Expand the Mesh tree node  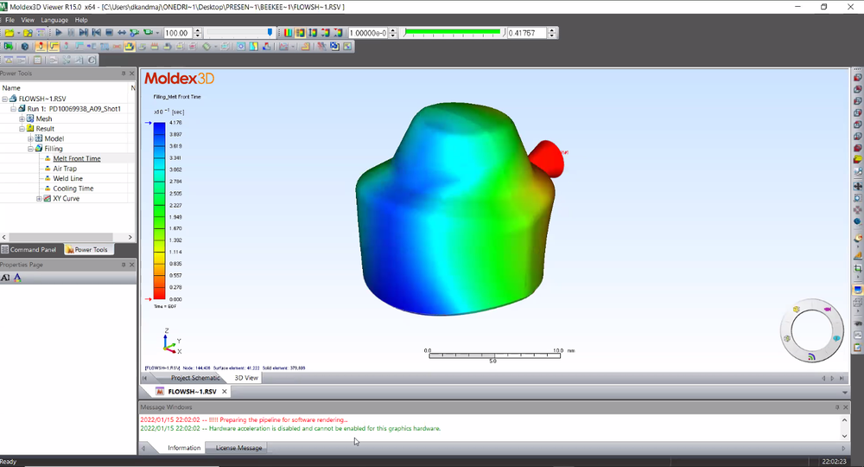[22, 118]
